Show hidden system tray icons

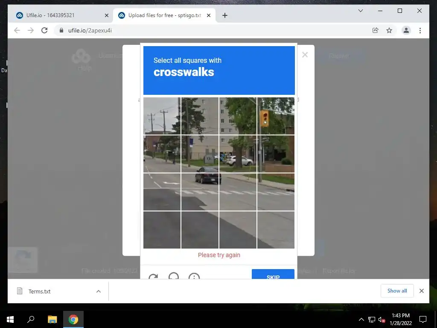click(x=361, y=319)
